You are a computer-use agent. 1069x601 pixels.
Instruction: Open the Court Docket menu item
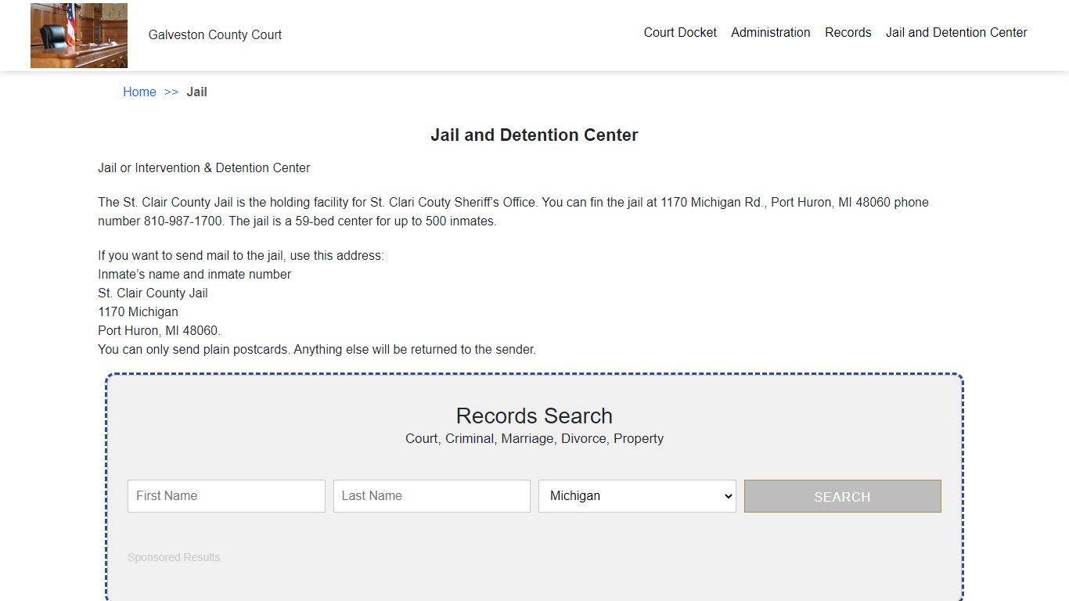pyautogui.click(x=680, y=32)
